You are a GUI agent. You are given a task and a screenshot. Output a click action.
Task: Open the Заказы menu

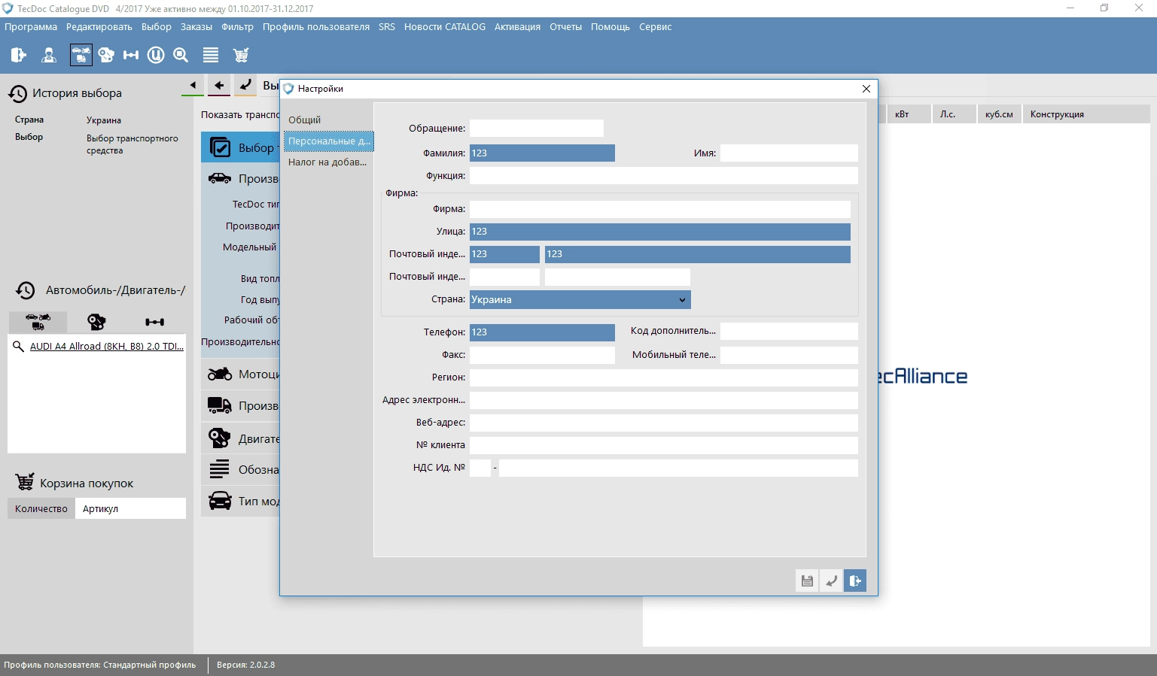click(x=196, y=27)
